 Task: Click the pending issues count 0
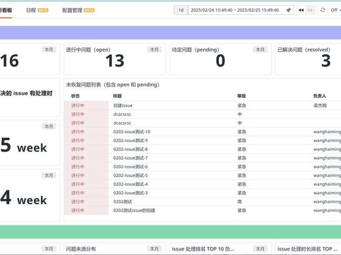pyautogui.click(x=220, y=61)
